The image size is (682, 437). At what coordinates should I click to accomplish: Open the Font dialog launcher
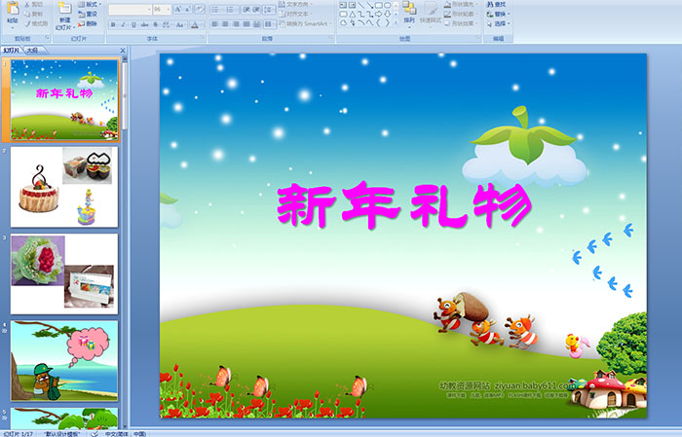pos(203,38)
